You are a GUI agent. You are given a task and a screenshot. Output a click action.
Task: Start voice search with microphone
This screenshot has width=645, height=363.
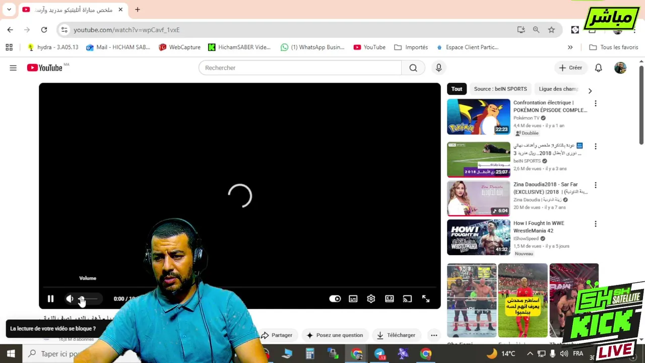pos(439,68)
